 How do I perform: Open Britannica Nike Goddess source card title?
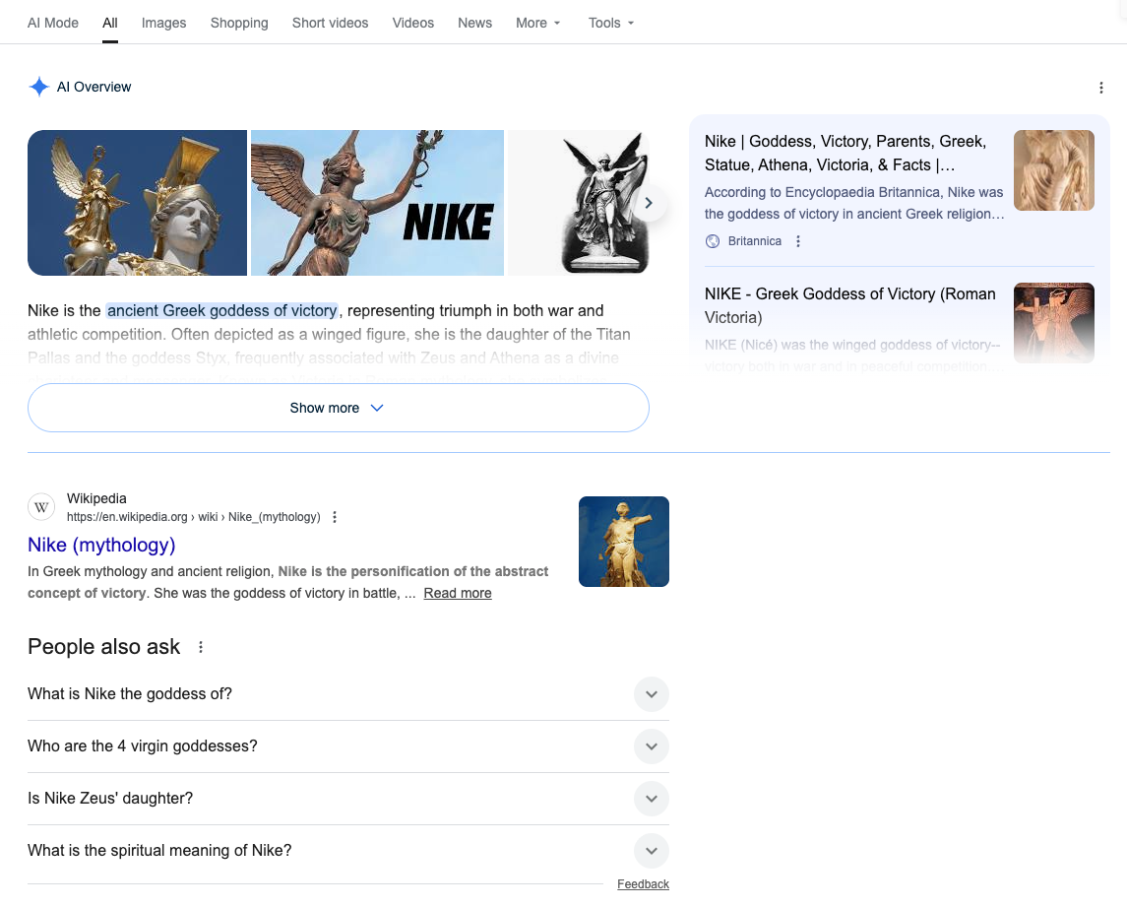(x=846, y=154)
